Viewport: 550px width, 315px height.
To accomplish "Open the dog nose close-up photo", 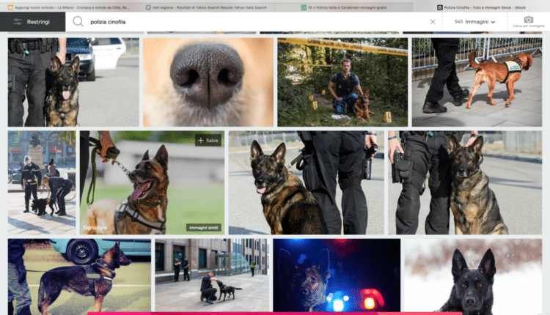I will click(208, 82).
